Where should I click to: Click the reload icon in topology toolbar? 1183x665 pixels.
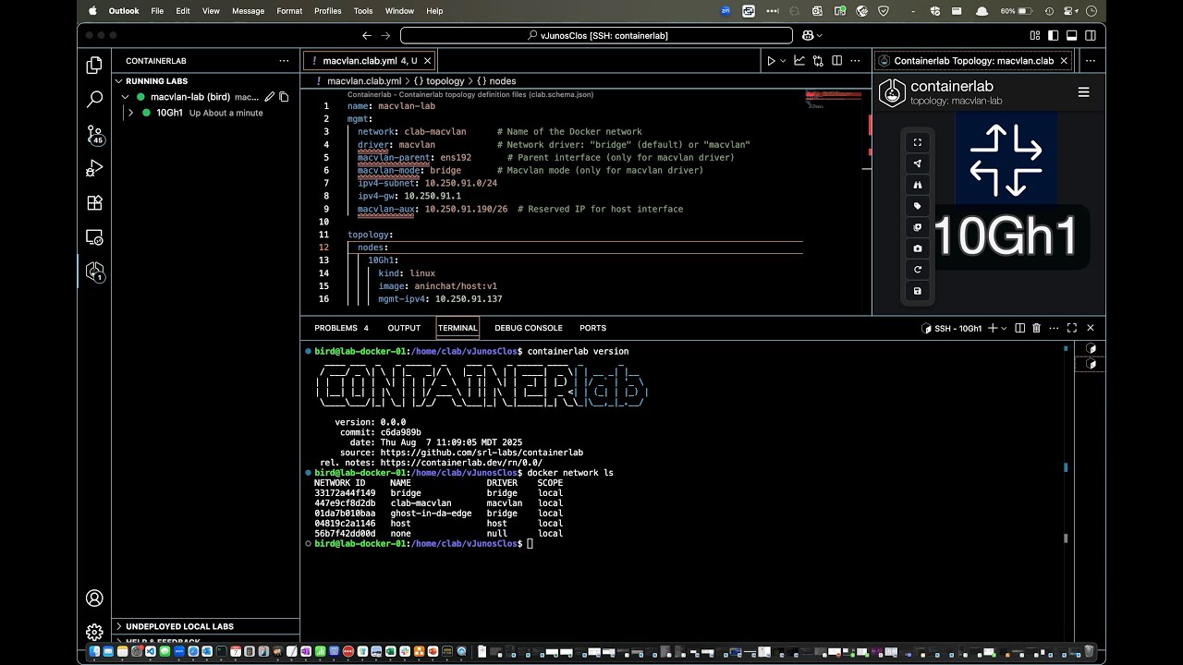[x=918, y=270]
